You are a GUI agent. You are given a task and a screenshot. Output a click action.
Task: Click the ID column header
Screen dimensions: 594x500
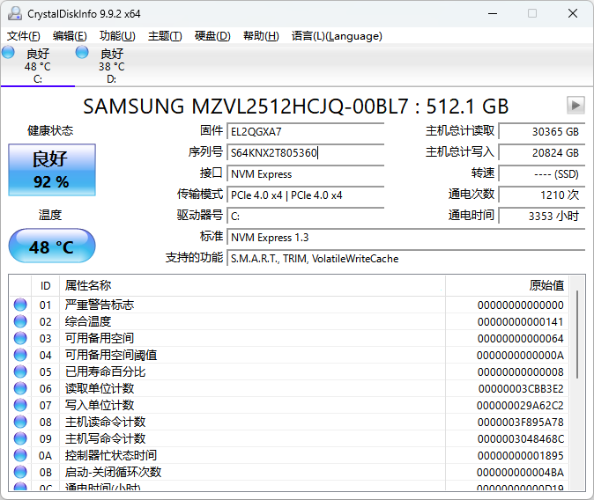[45, 286]
